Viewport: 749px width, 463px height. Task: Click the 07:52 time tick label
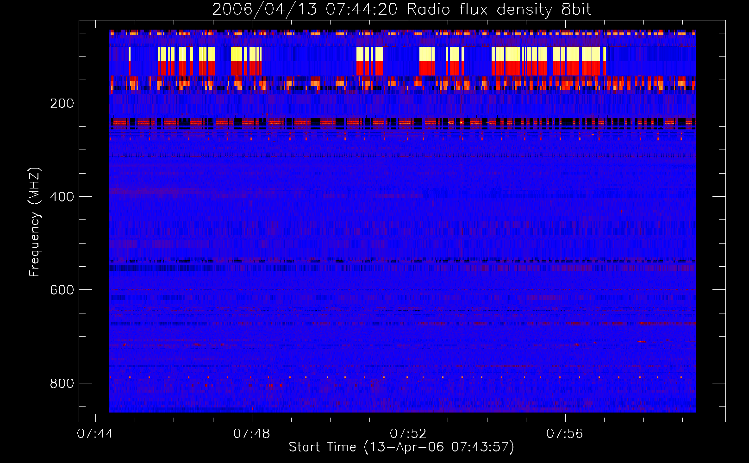[408, 434]
